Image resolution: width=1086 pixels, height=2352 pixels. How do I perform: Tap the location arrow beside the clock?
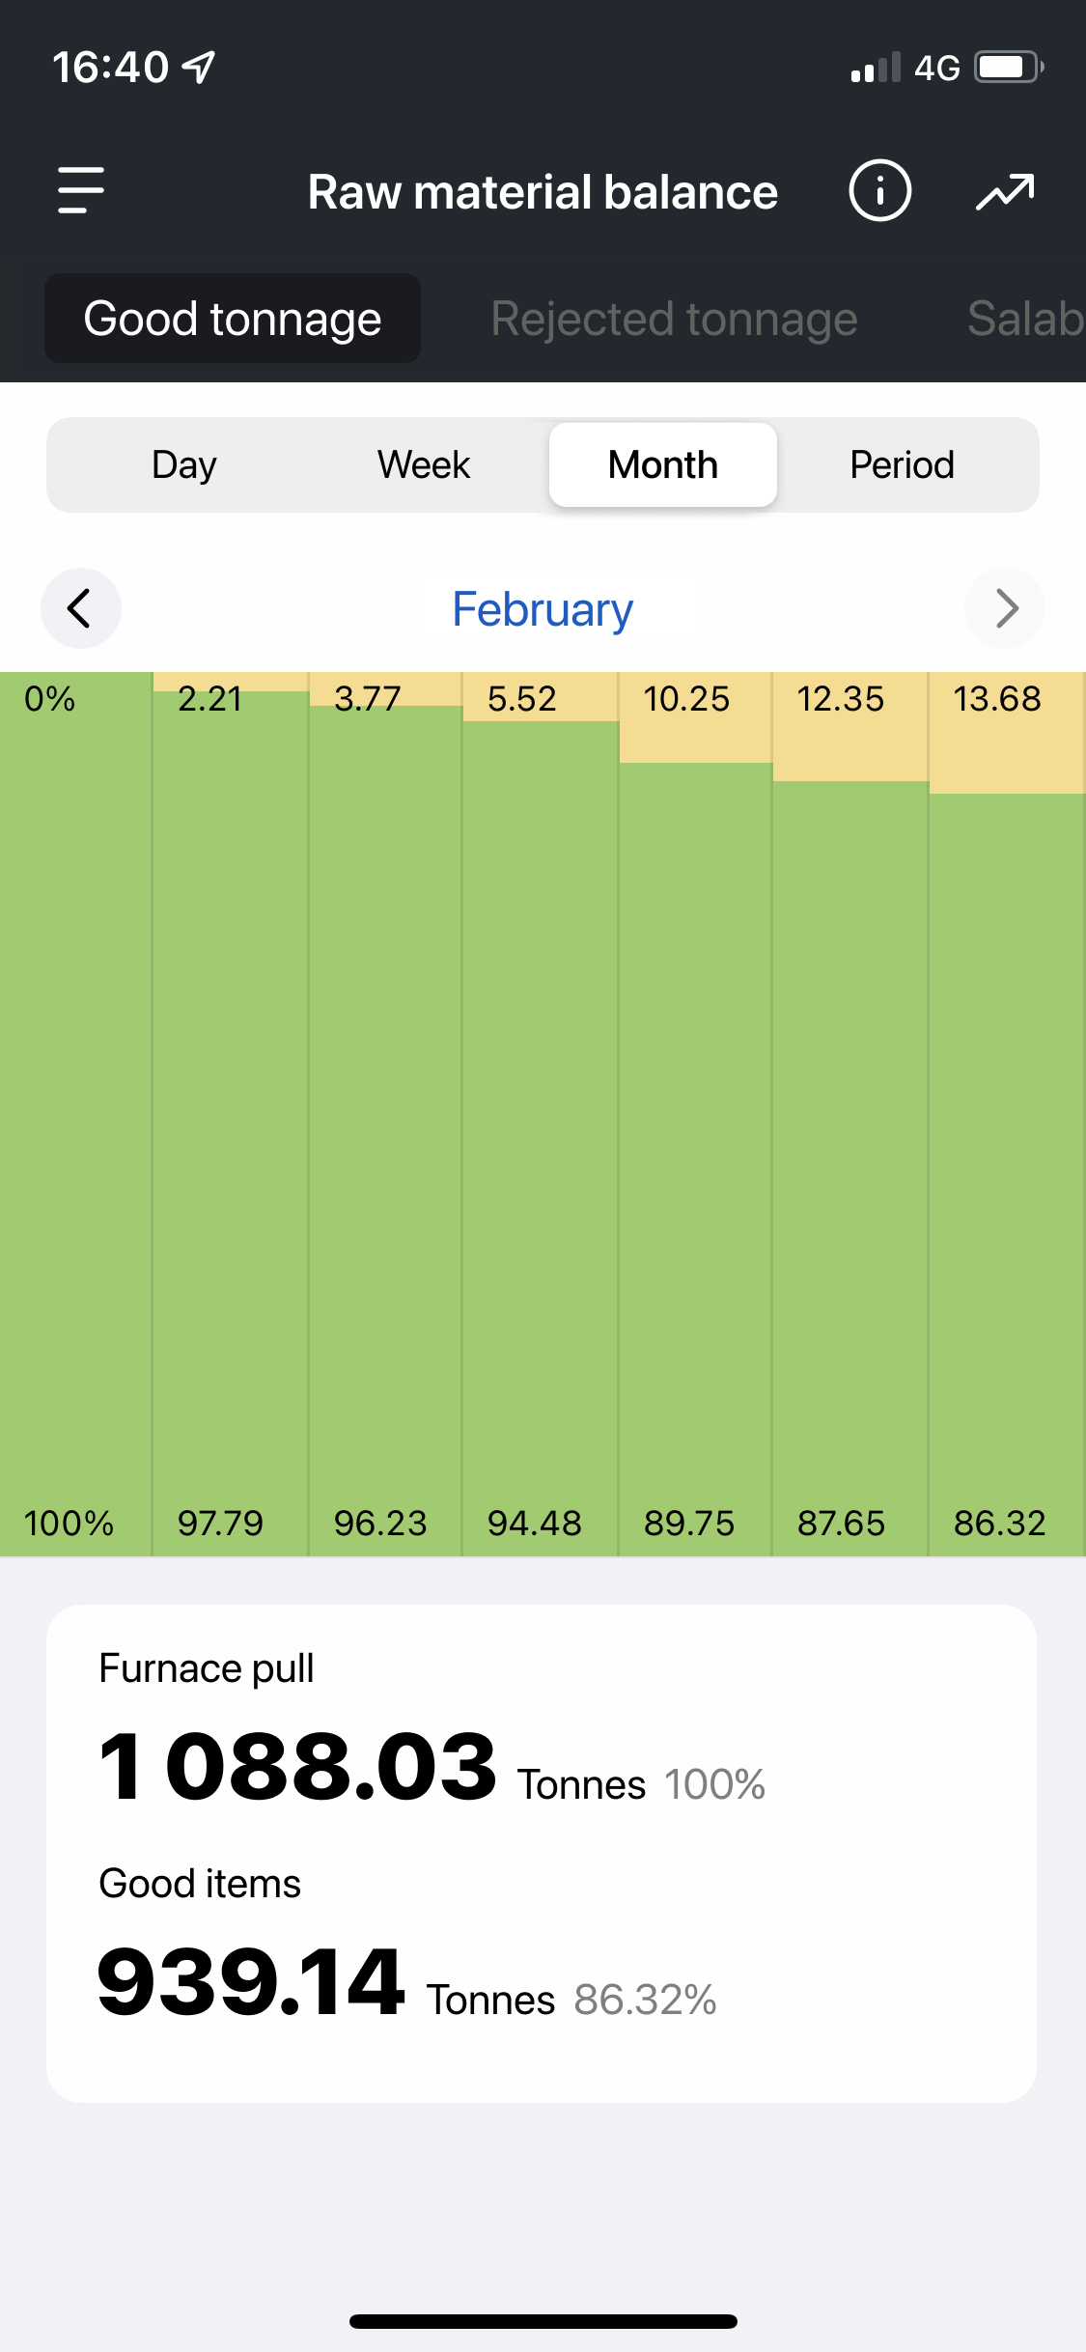[x=200, y=68]
